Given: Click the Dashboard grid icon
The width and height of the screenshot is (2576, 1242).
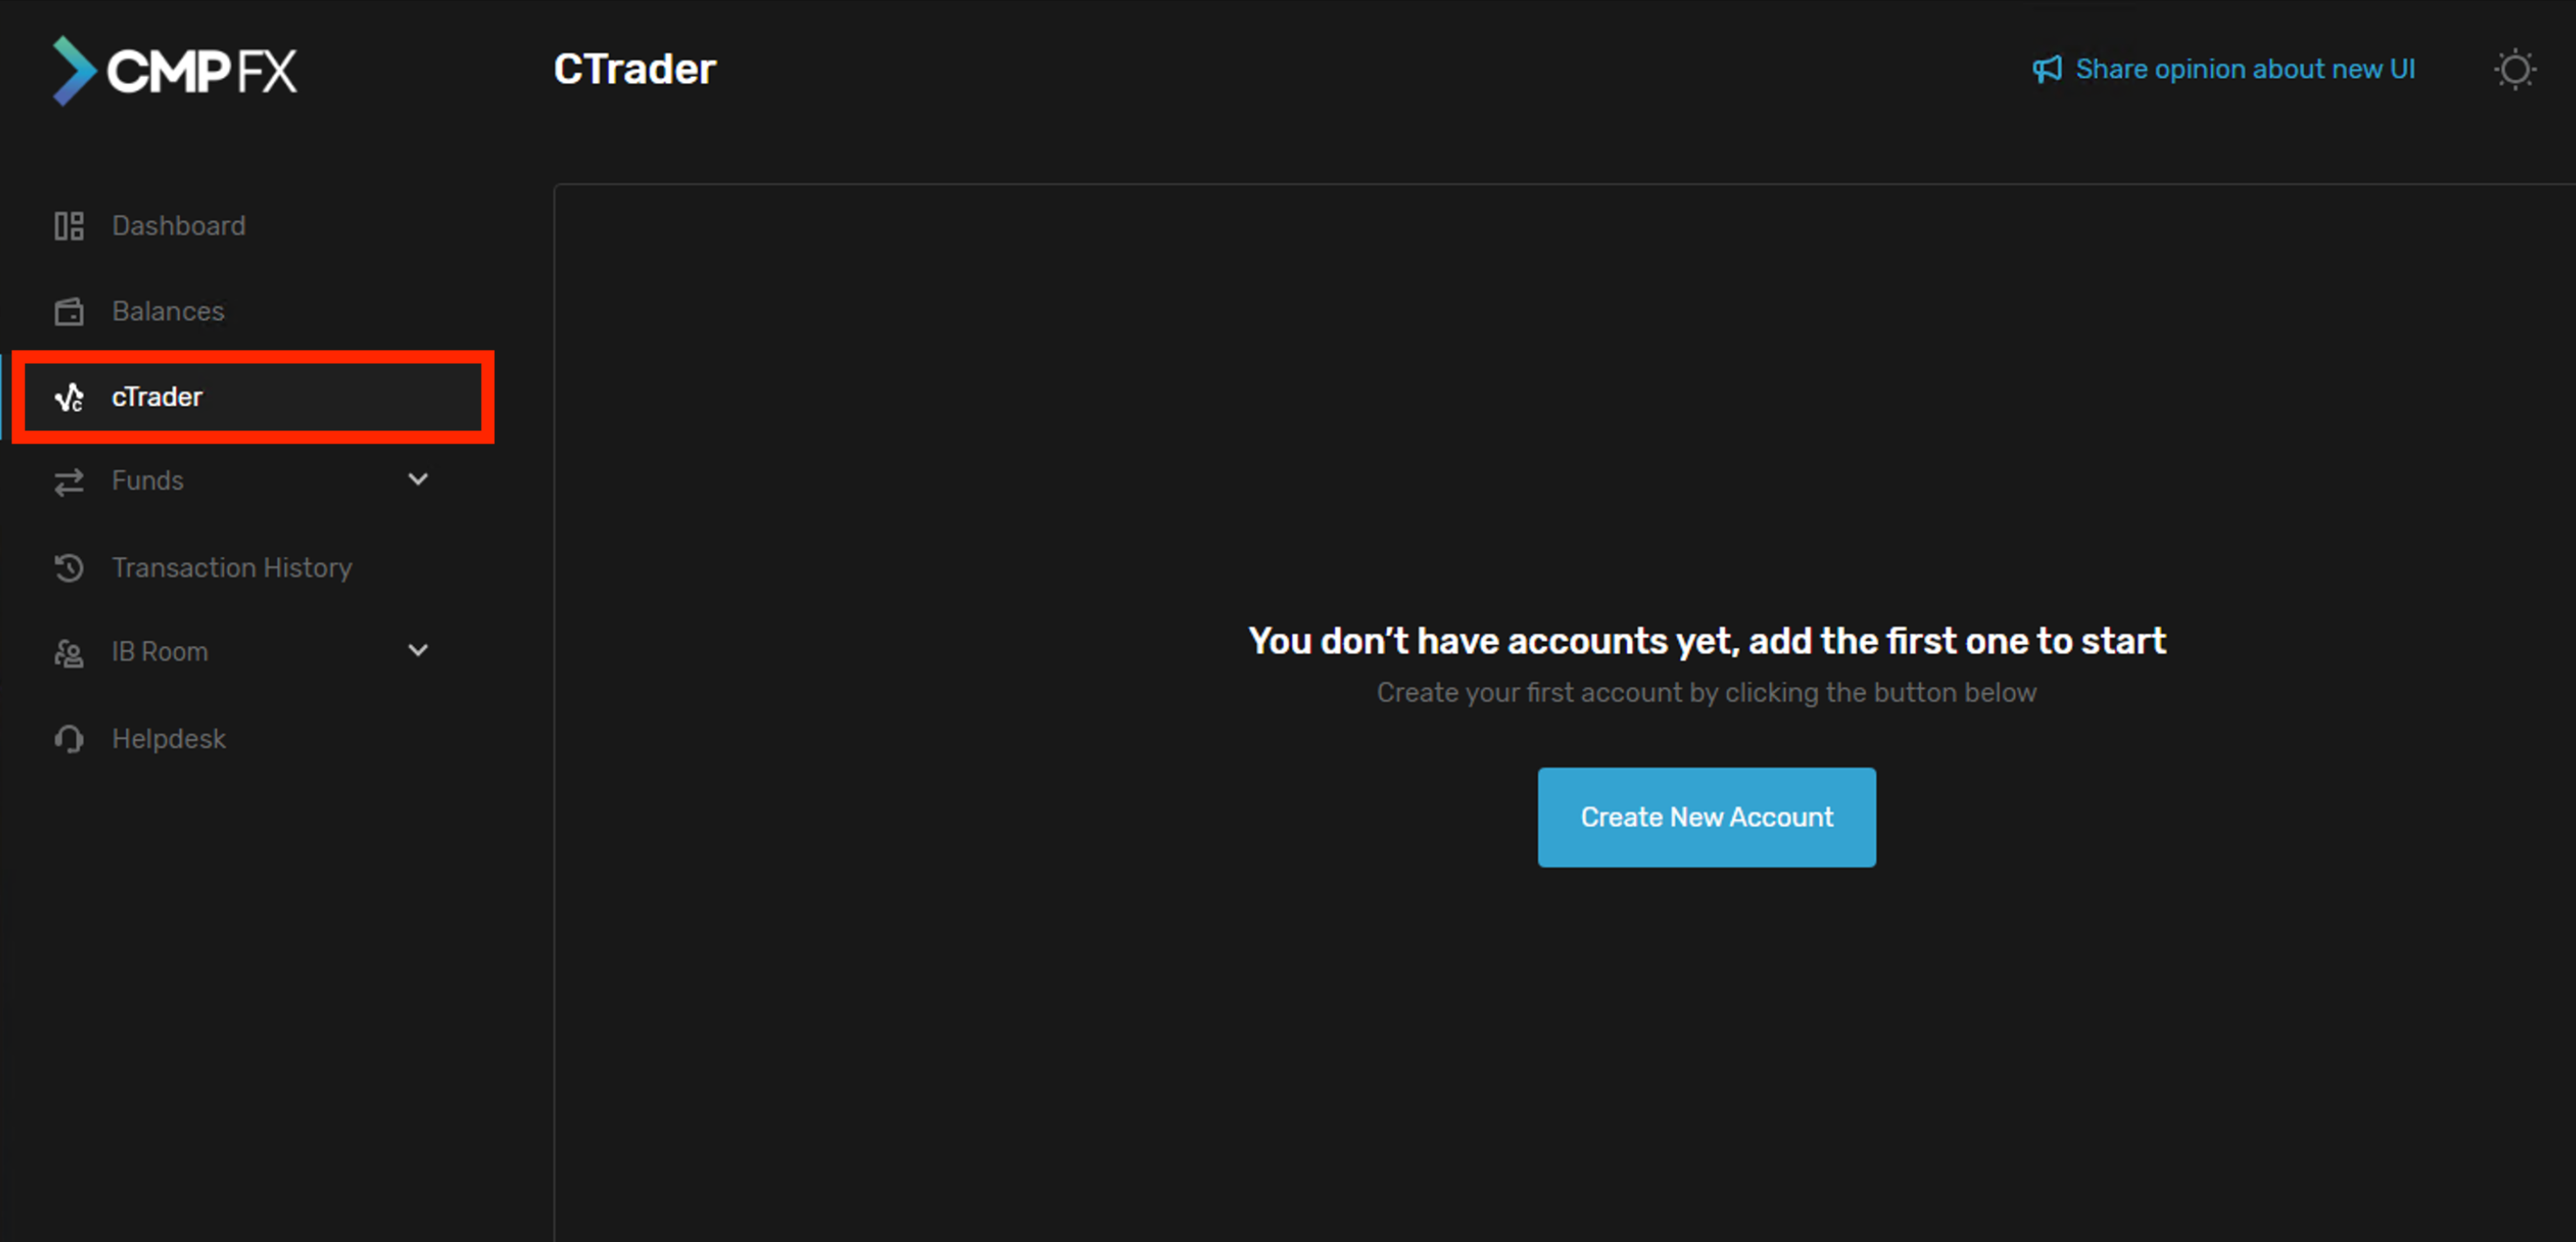Looking at the screenshot, I should coord(69,226).
